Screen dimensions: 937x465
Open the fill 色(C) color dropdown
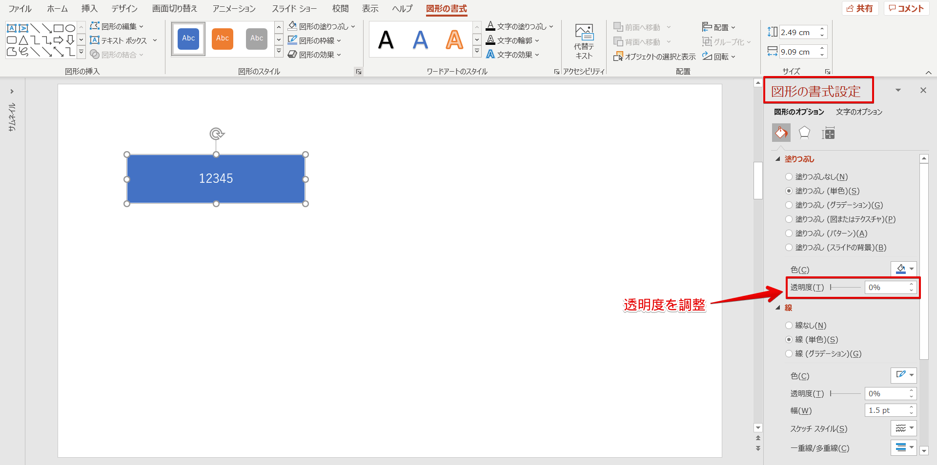tap(904, 269)
